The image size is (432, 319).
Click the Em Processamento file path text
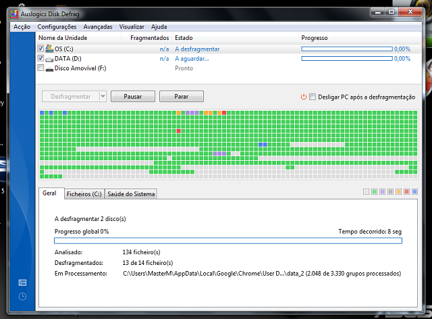pos(262,274)
